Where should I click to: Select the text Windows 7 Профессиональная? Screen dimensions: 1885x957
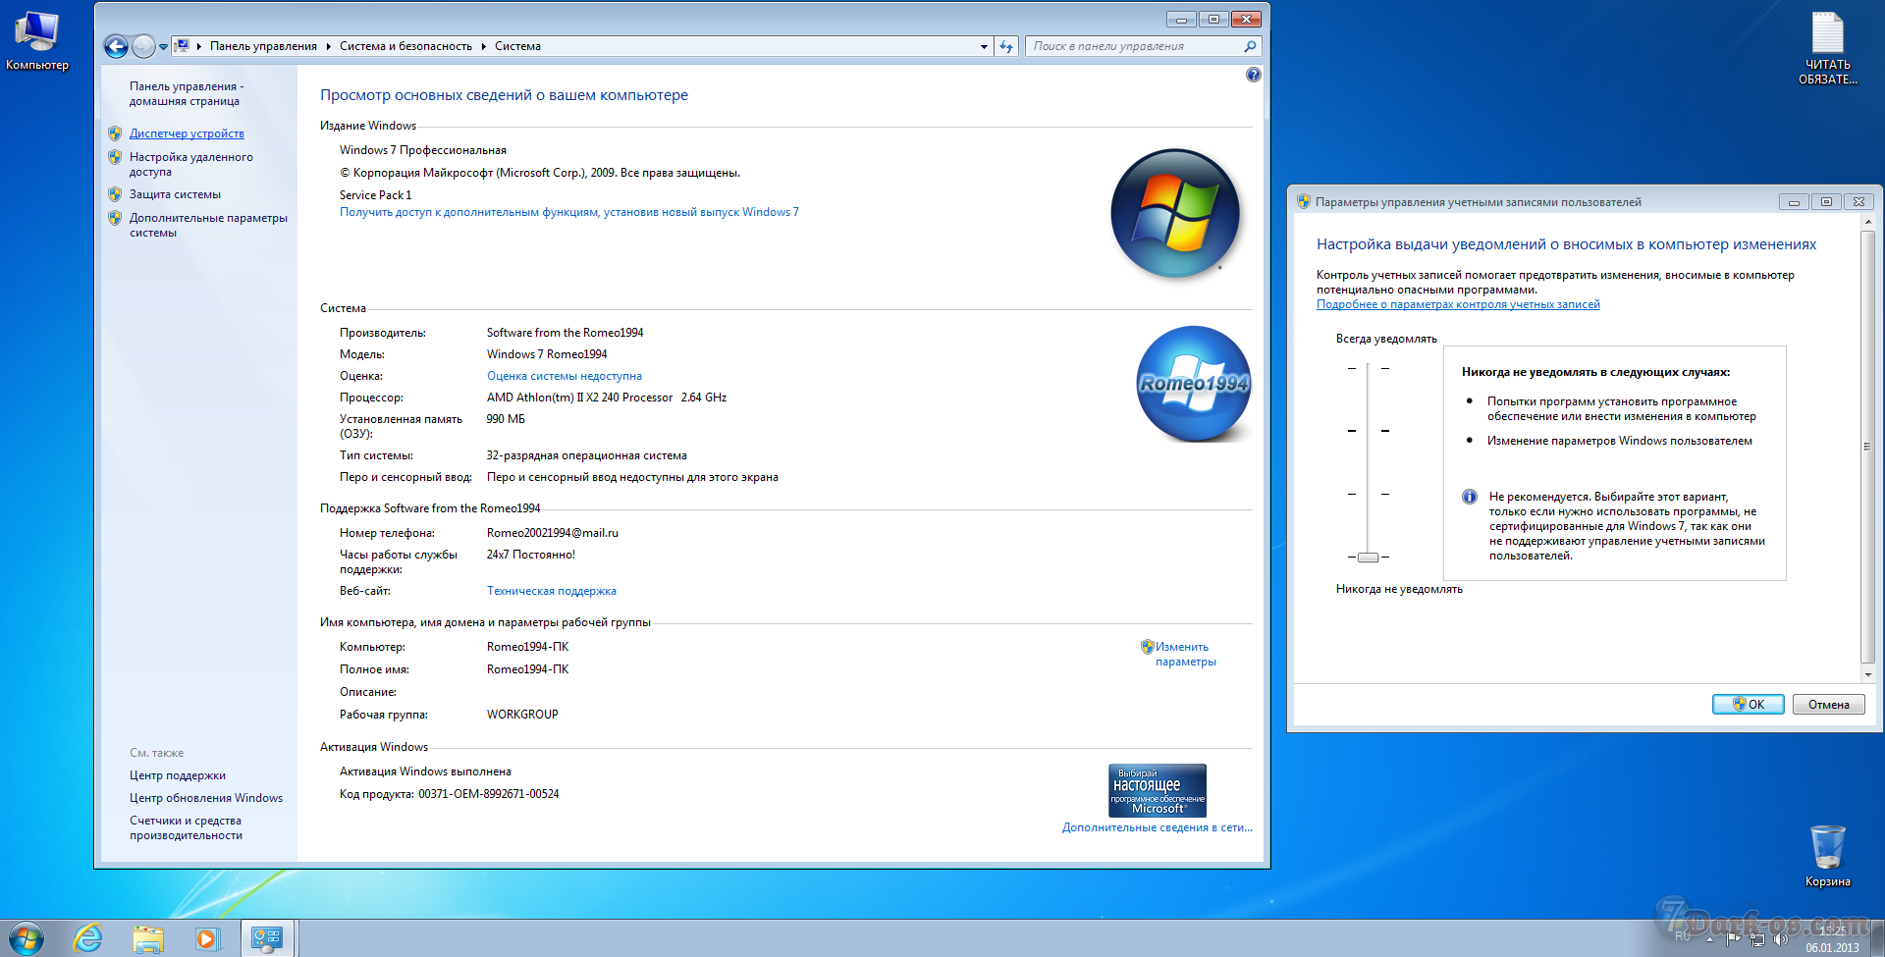[x=423, y=150]
